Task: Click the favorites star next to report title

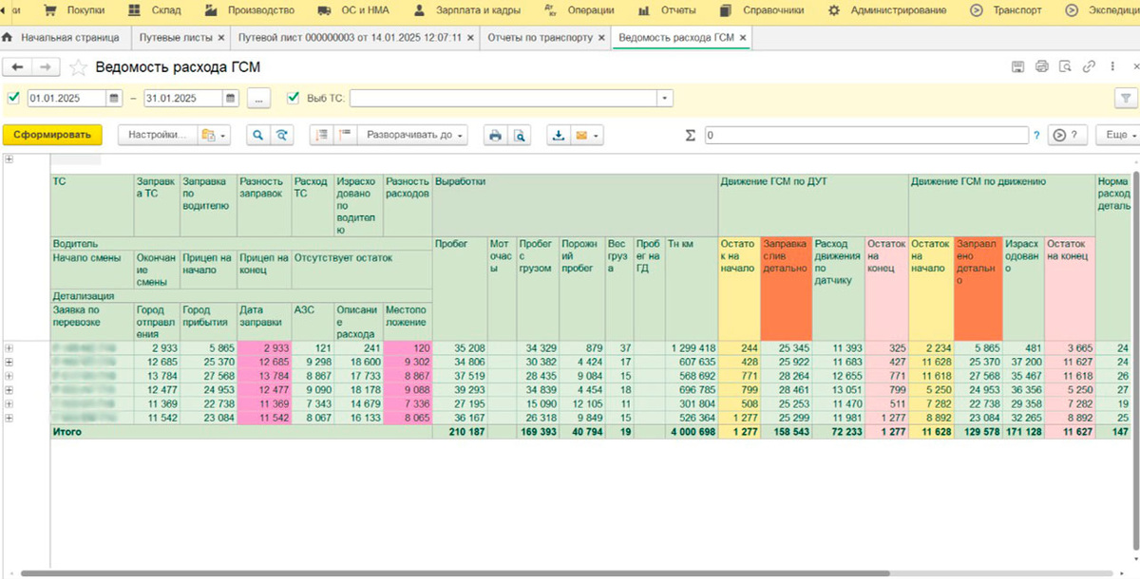Action: pos(78,67)
